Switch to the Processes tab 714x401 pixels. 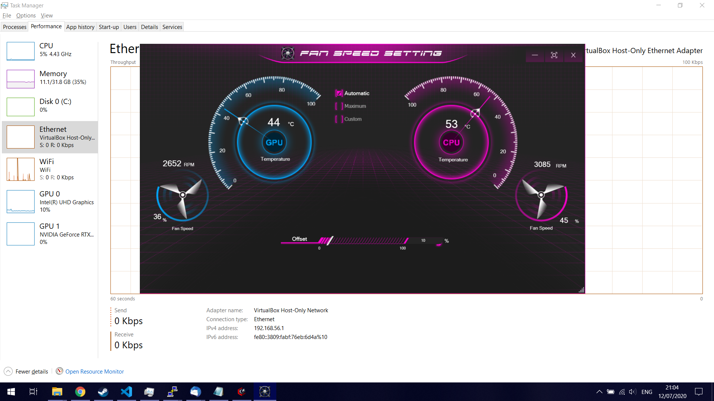(x=15, y=27)
